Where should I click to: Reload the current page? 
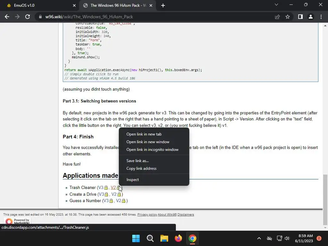tap(28, 17)
